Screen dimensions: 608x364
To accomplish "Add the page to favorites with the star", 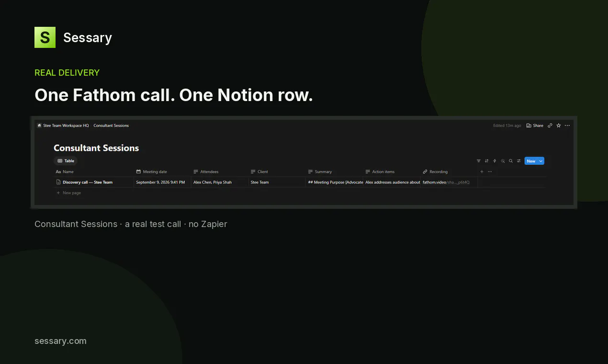I will 559,125.
